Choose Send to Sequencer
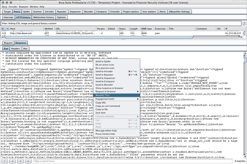Screen dimensions: 247x164 117,78
